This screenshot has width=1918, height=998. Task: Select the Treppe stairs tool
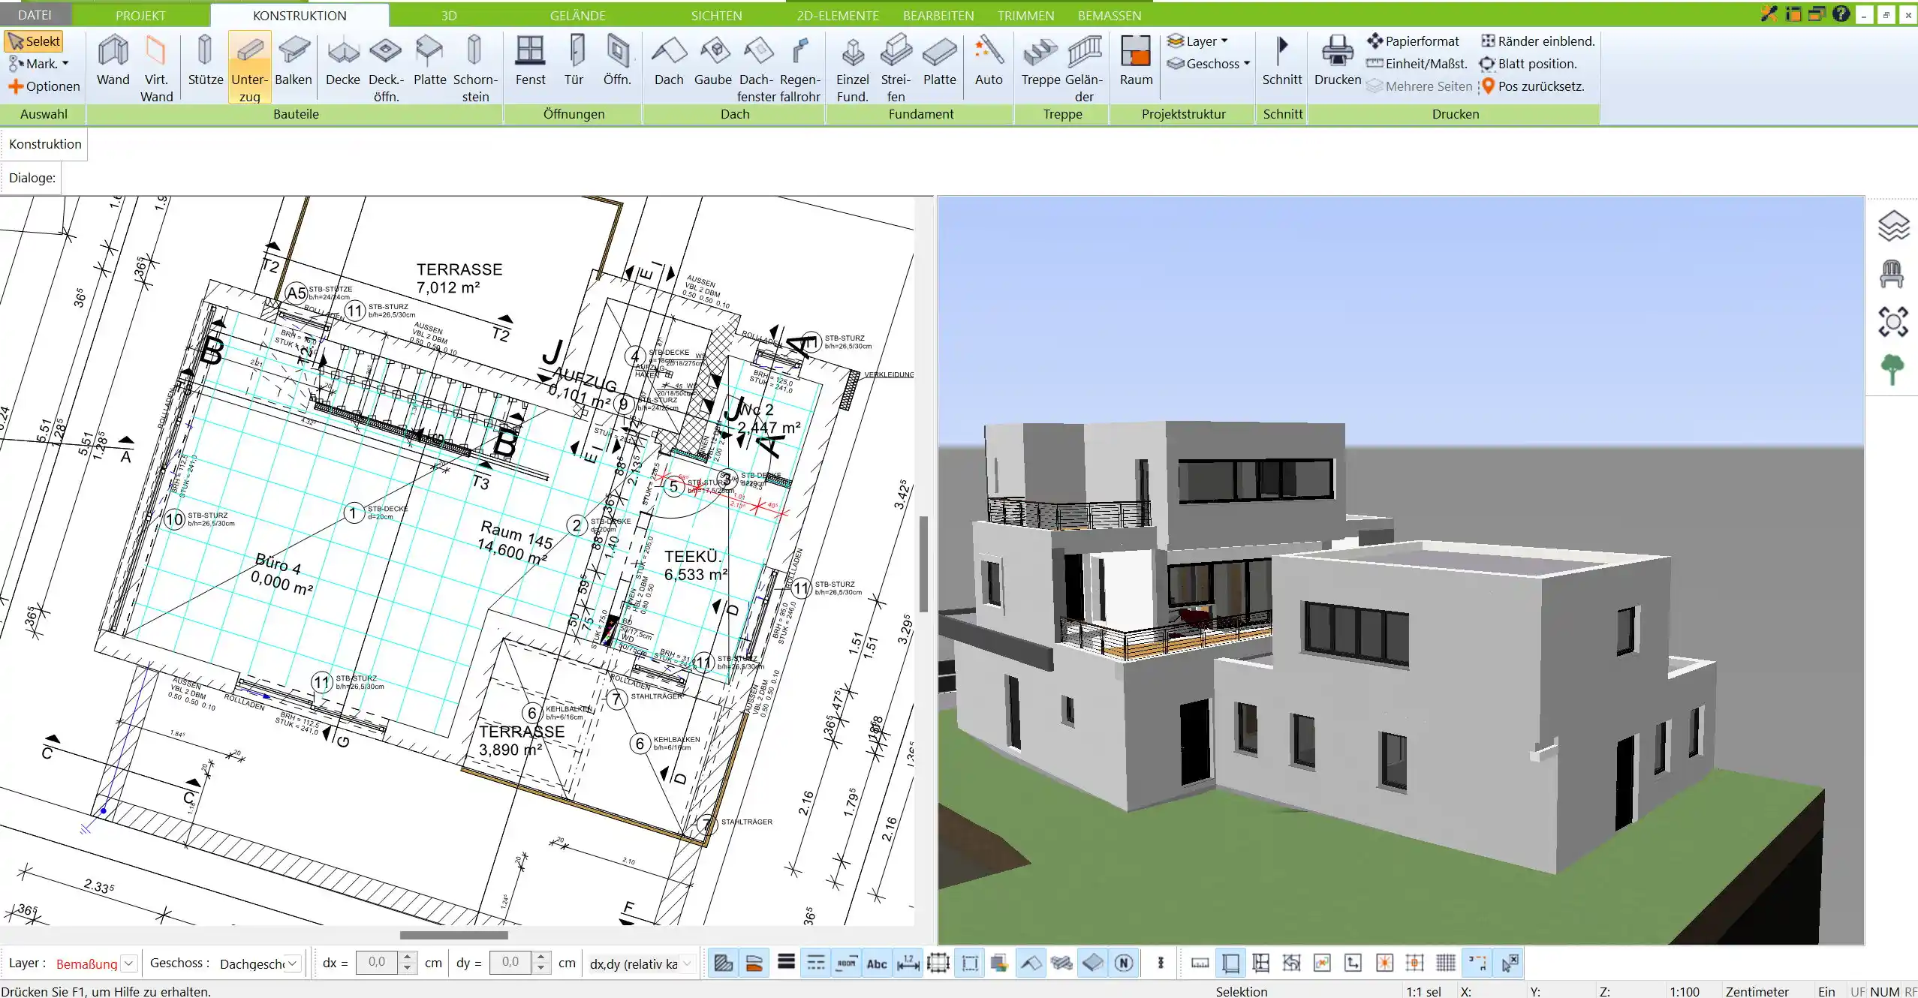(x=1040, y=61)
